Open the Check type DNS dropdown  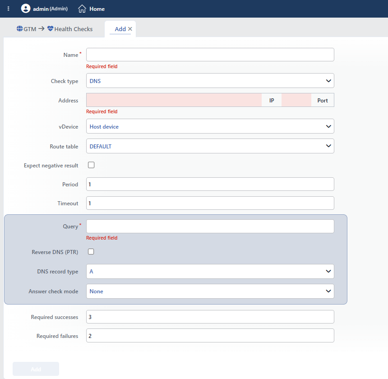tap(210, 81)
